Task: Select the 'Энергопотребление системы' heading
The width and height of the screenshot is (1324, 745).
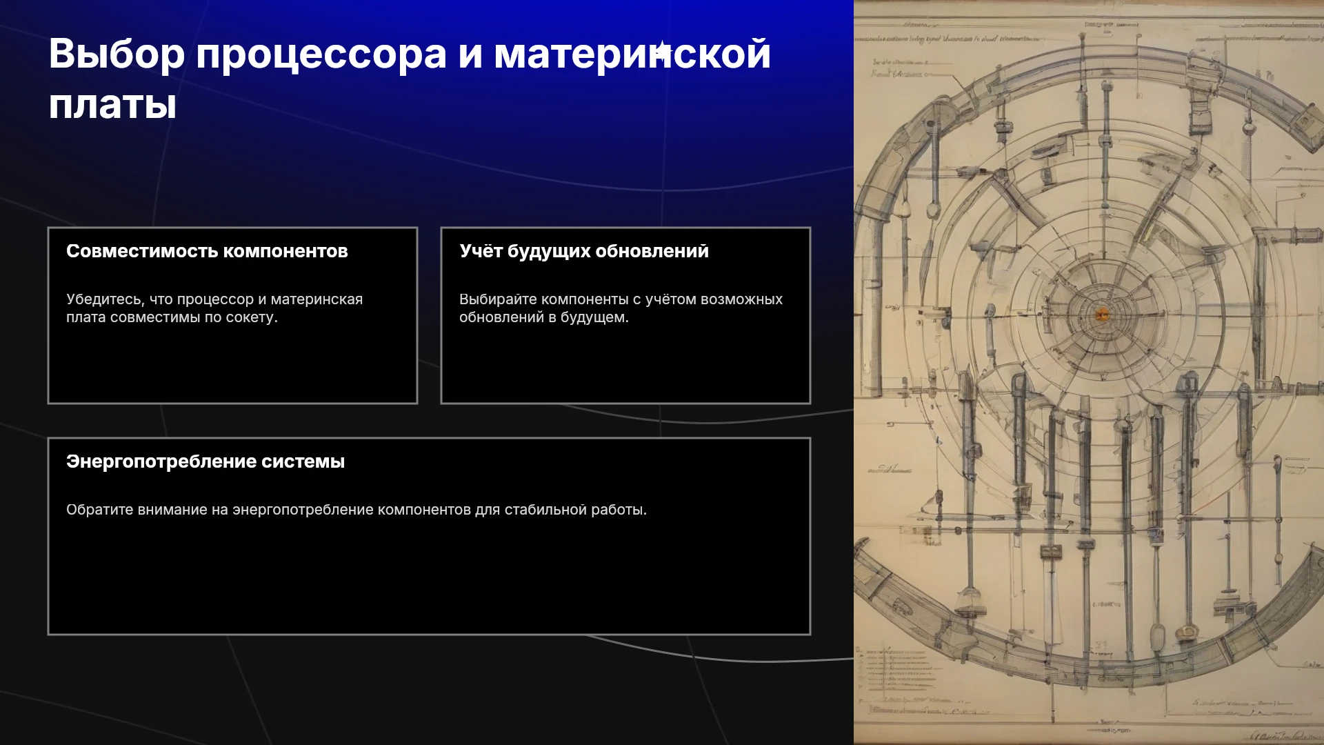Action: coord(205,461)
